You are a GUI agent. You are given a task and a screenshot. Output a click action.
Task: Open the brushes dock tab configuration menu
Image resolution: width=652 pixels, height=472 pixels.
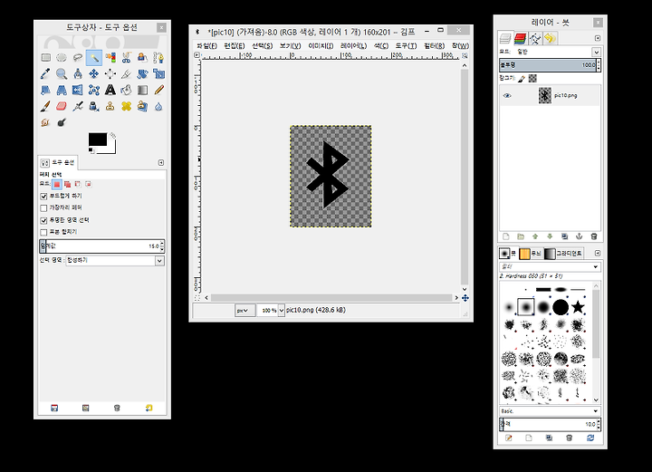coord(598,253)
